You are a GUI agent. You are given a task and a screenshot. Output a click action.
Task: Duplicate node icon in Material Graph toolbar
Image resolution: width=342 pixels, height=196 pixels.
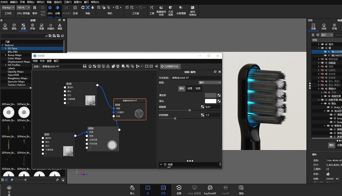coord(113,66)
